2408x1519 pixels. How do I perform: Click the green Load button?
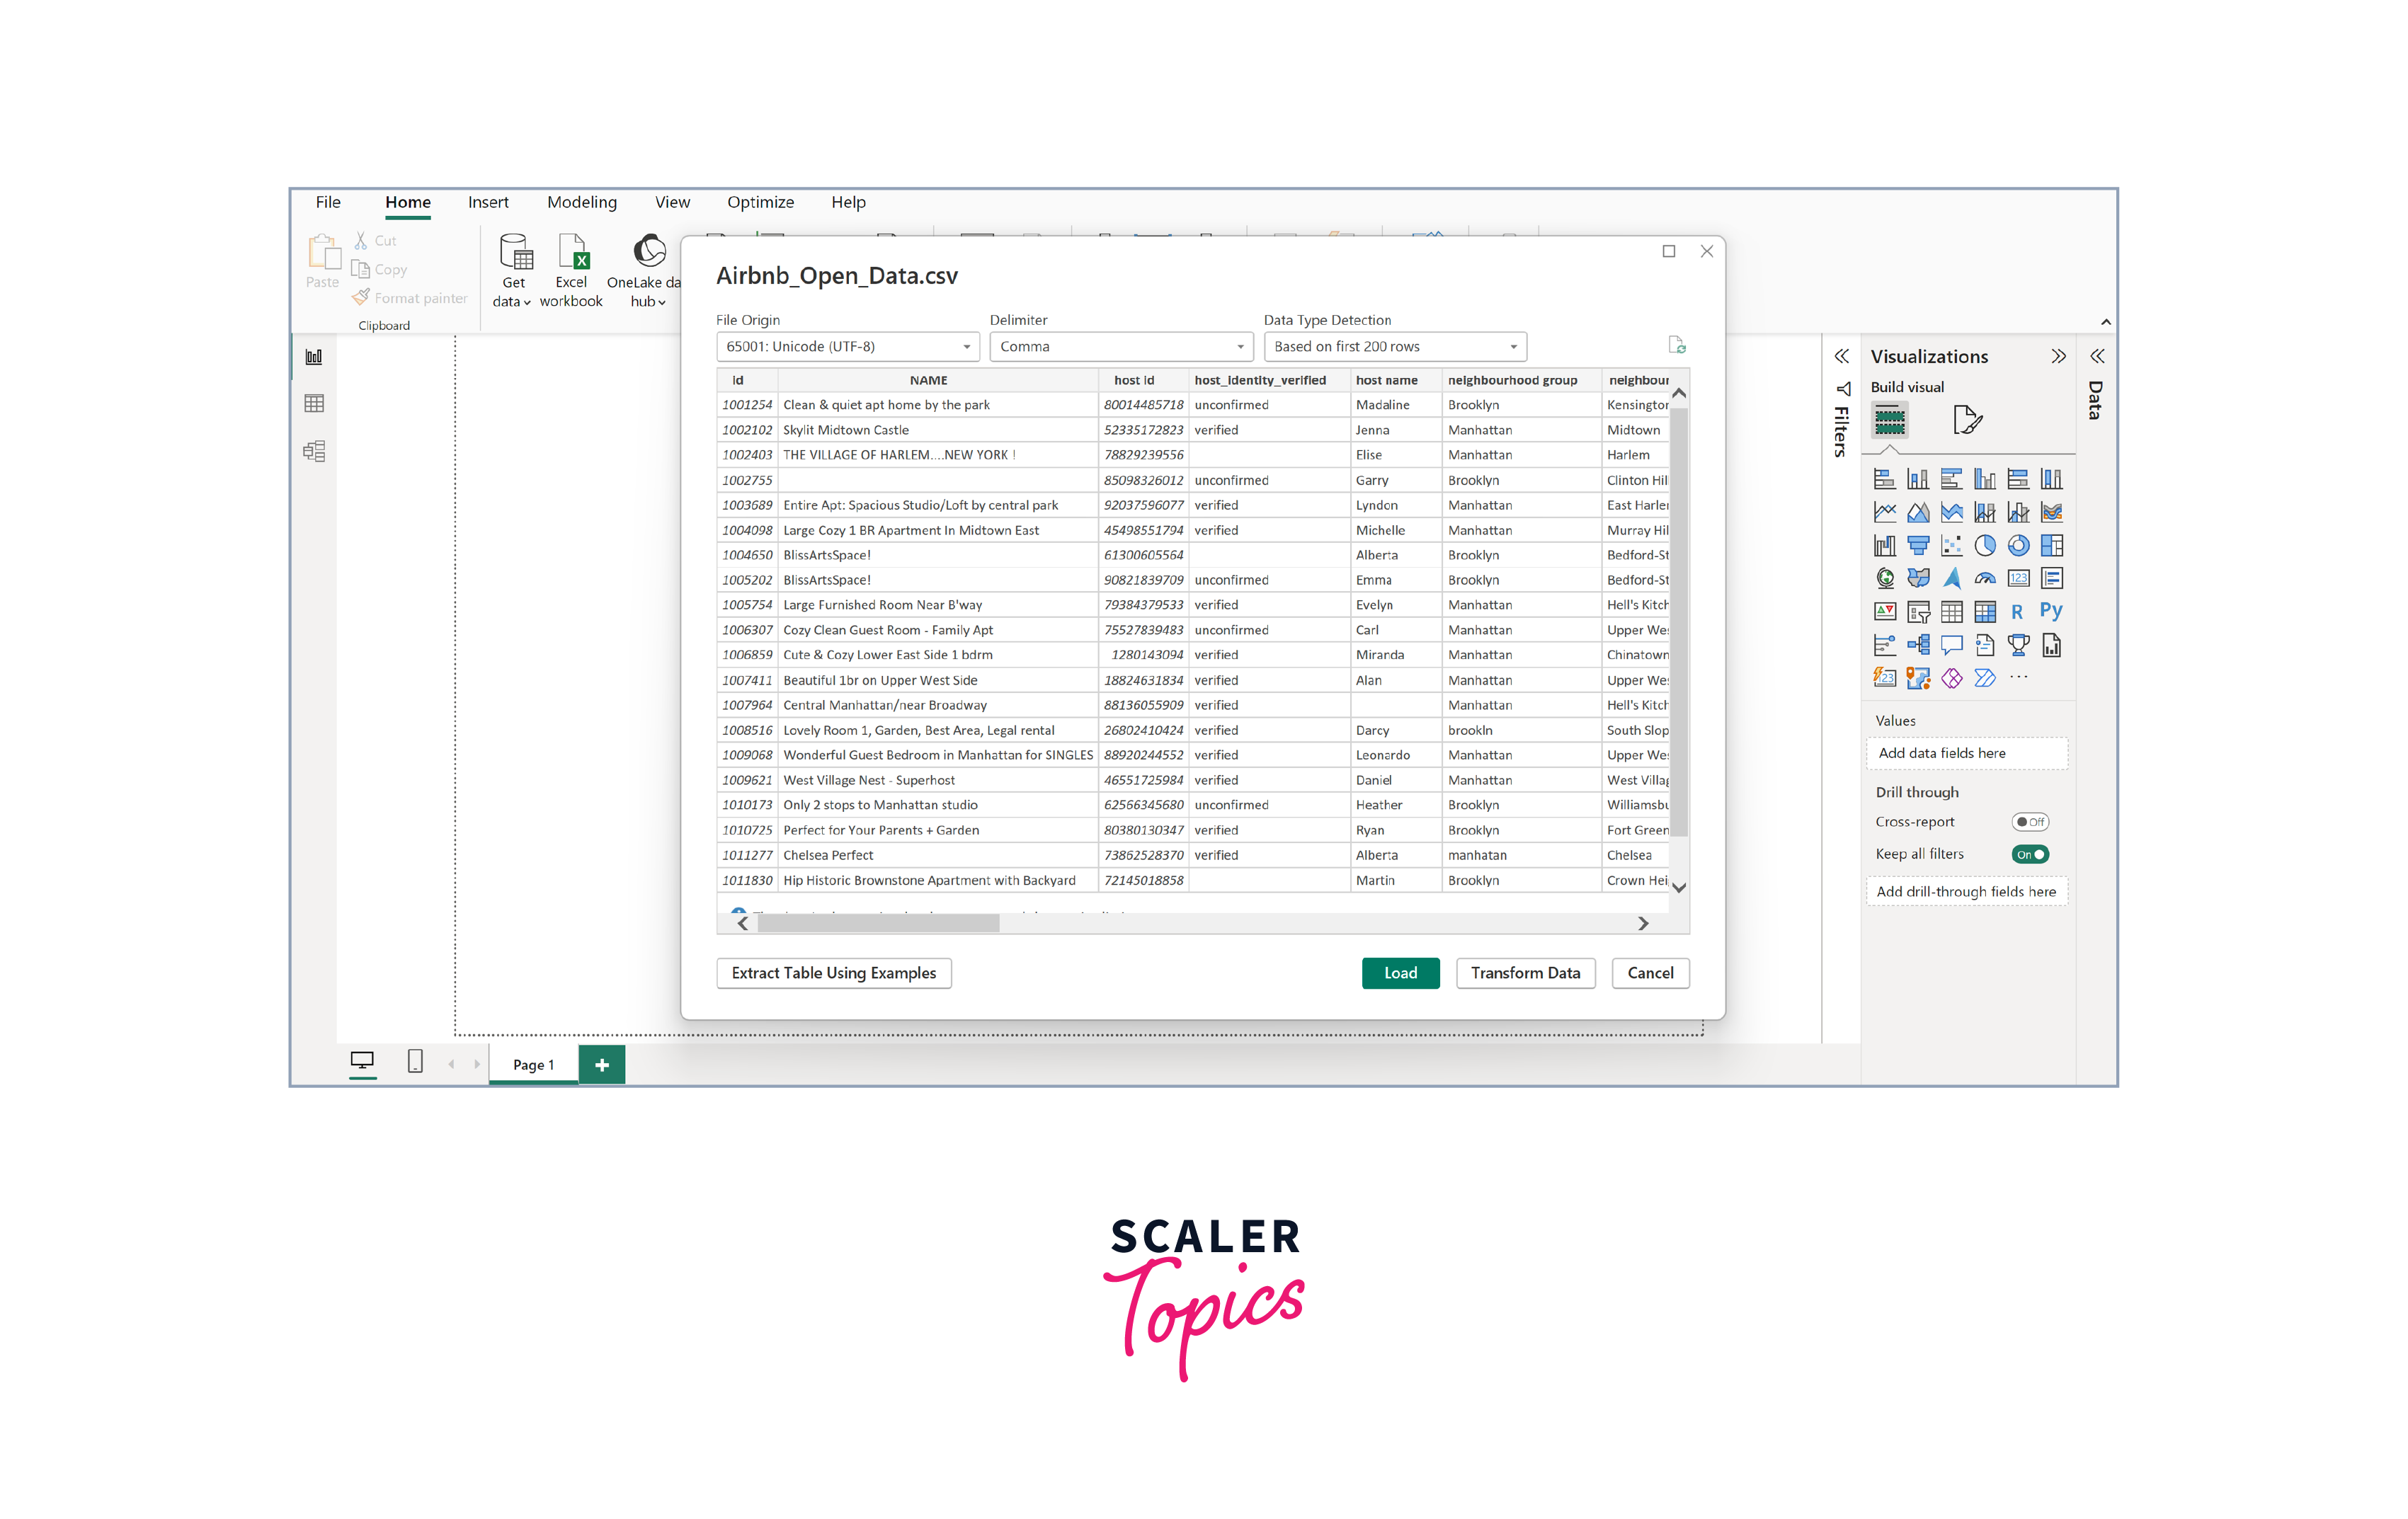point(1399,973)
